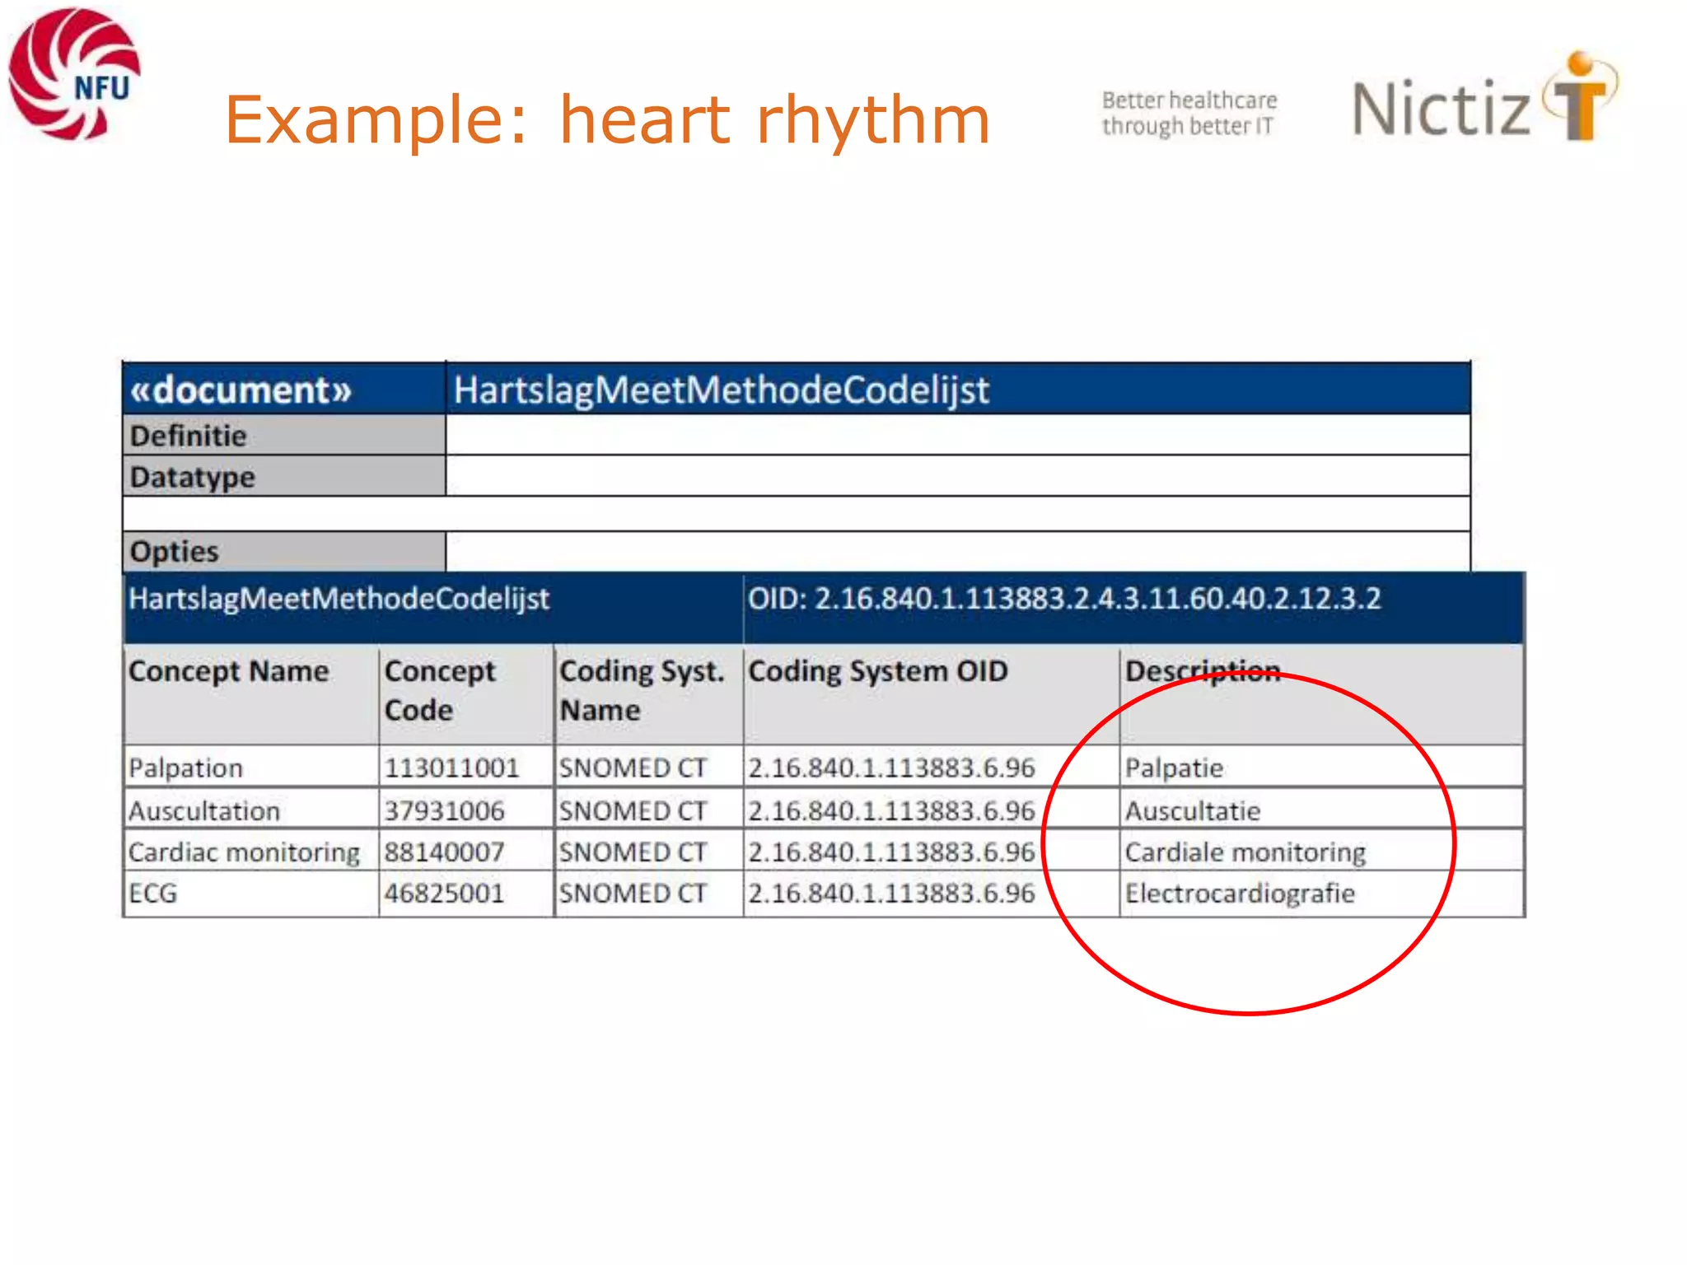1687x1265 pixels.
Task: Click the NFU logo
Action: pyautogui.click(x=74, y=74)
